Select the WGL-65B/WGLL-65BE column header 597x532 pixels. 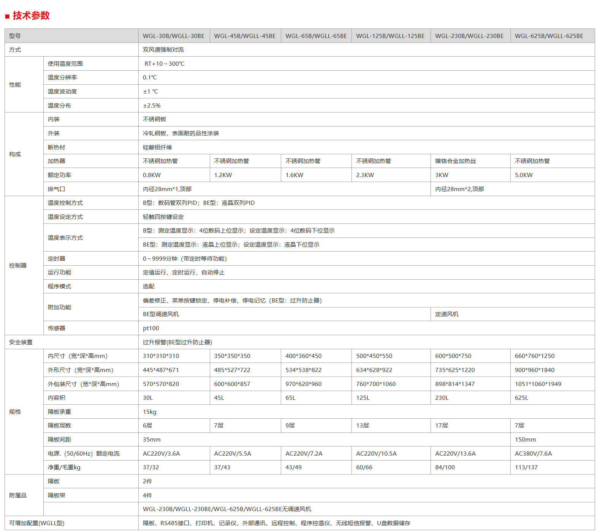pos(316,36)
